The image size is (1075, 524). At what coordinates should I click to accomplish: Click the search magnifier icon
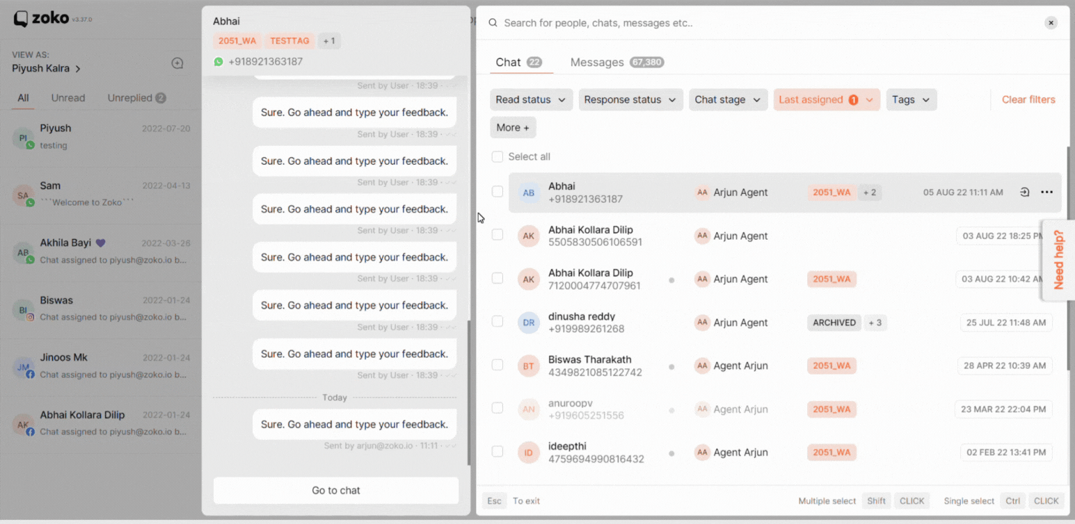coord(493,23)
